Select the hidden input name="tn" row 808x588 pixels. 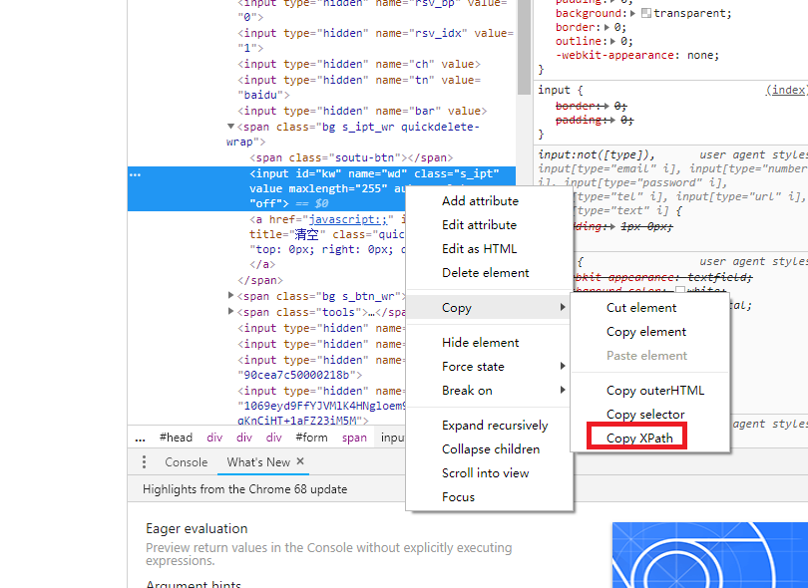359,87
